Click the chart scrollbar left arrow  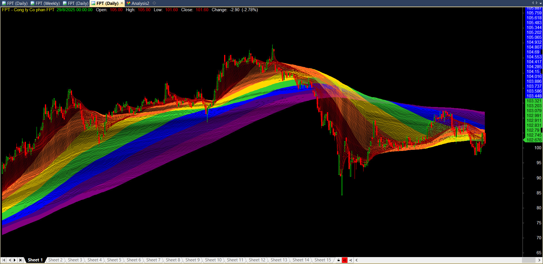[x=357, y=260]
